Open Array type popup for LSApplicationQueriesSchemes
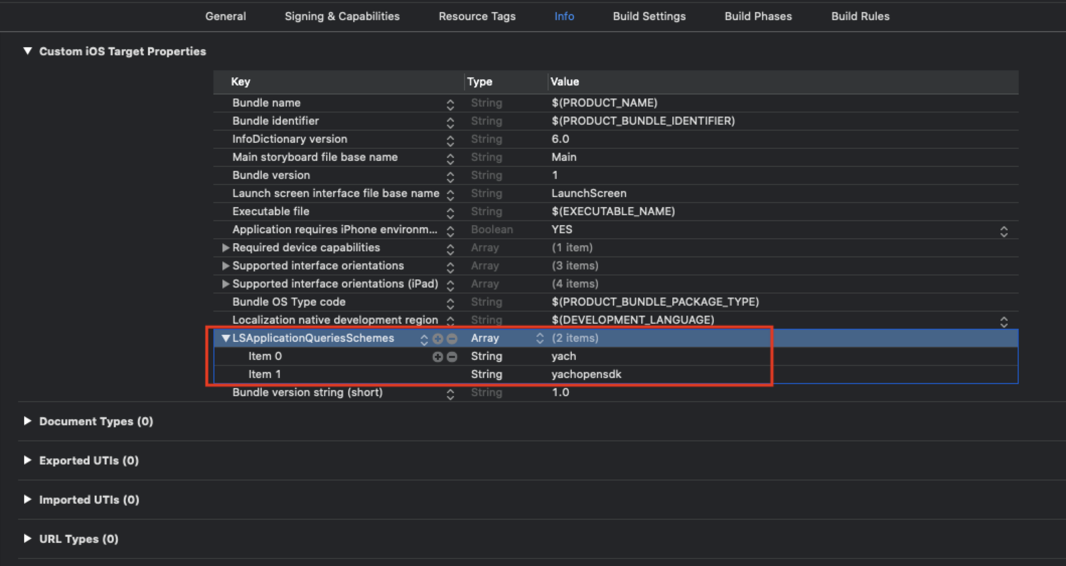The width and height of the screenshot is (1066, 566). coord(540,338)
